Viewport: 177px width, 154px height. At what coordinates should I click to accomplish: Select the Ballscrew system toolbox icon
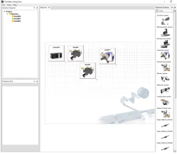pyautogui.click(x=165, y=90)
